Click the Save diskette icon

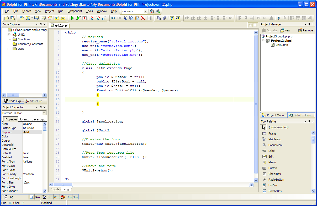pyautogui.click(x=36, y=18)
